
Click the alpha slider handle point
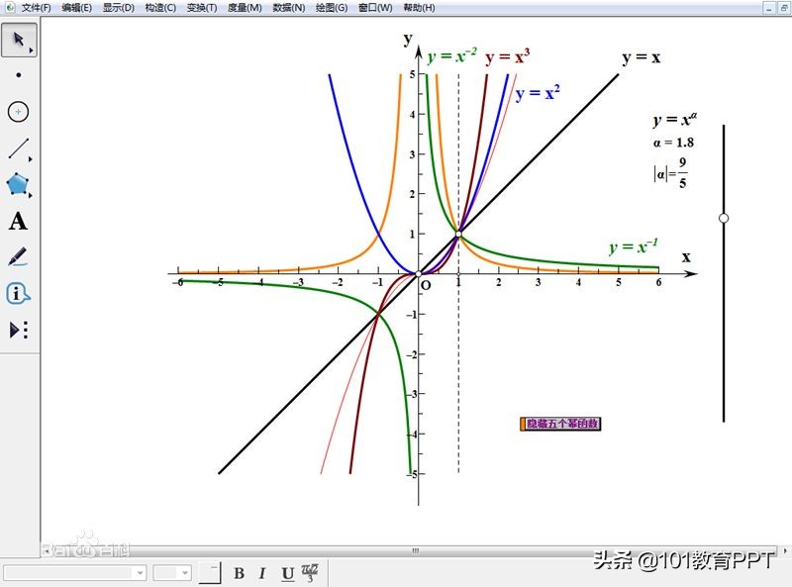pyautogui.click(x=724, y=218)
